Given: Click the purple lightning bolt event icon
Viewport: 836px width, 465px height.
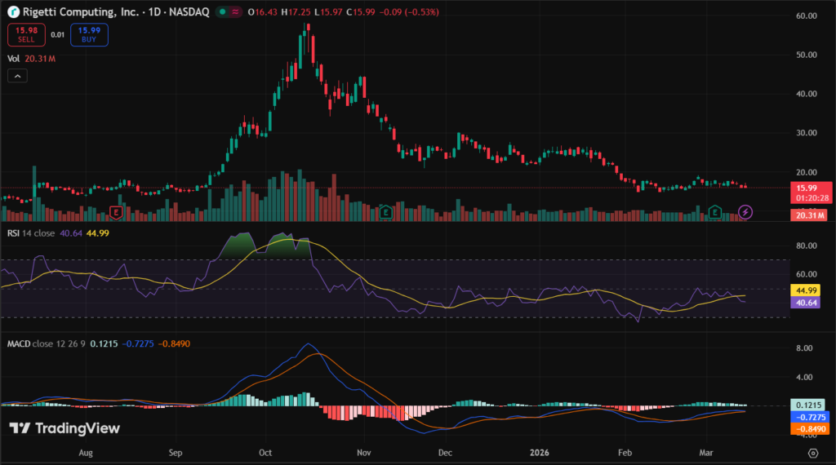Looking at the screenshot, I should coord(745,212).
